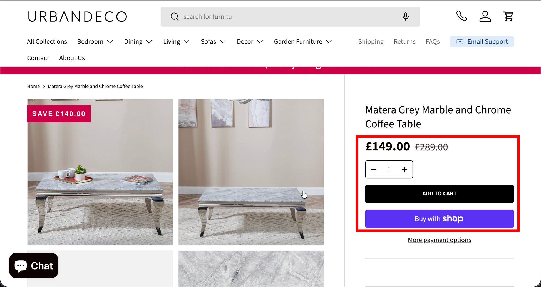
Task: Expand the Sofas dropdown menu
Action: click(x=213, y=42)
